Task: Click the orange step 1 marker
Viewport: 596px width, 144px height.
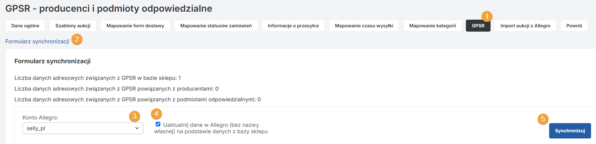Action: click(x=487, y=17)
